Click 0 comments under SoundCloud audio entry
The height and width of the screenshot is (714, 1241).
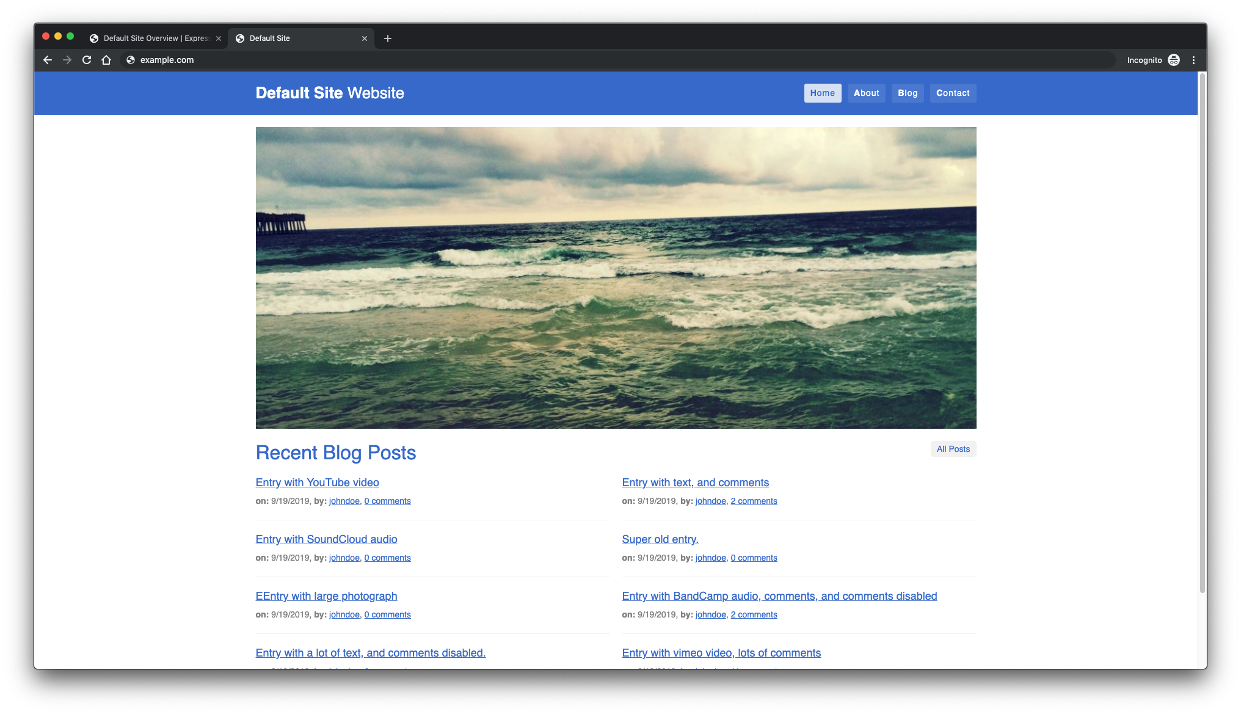coord(387,558)
